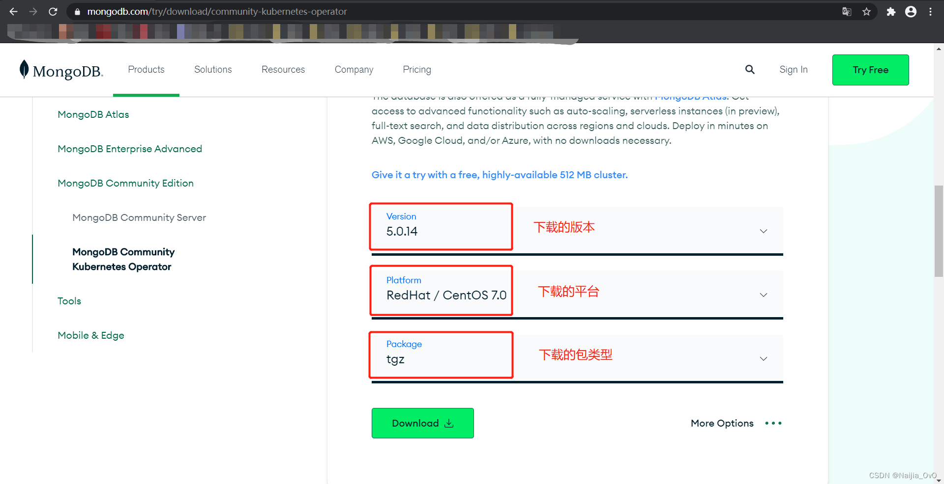Go forward with the browser forward arrow
The height and width of the screenshot is (484, 944).
(x=33, y=11)
